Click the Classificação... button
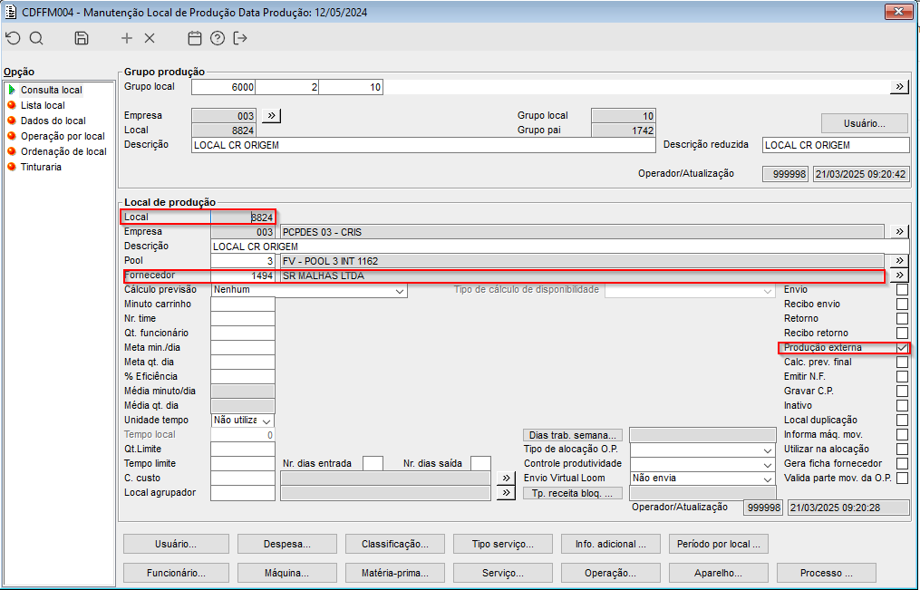 point(395,544)
